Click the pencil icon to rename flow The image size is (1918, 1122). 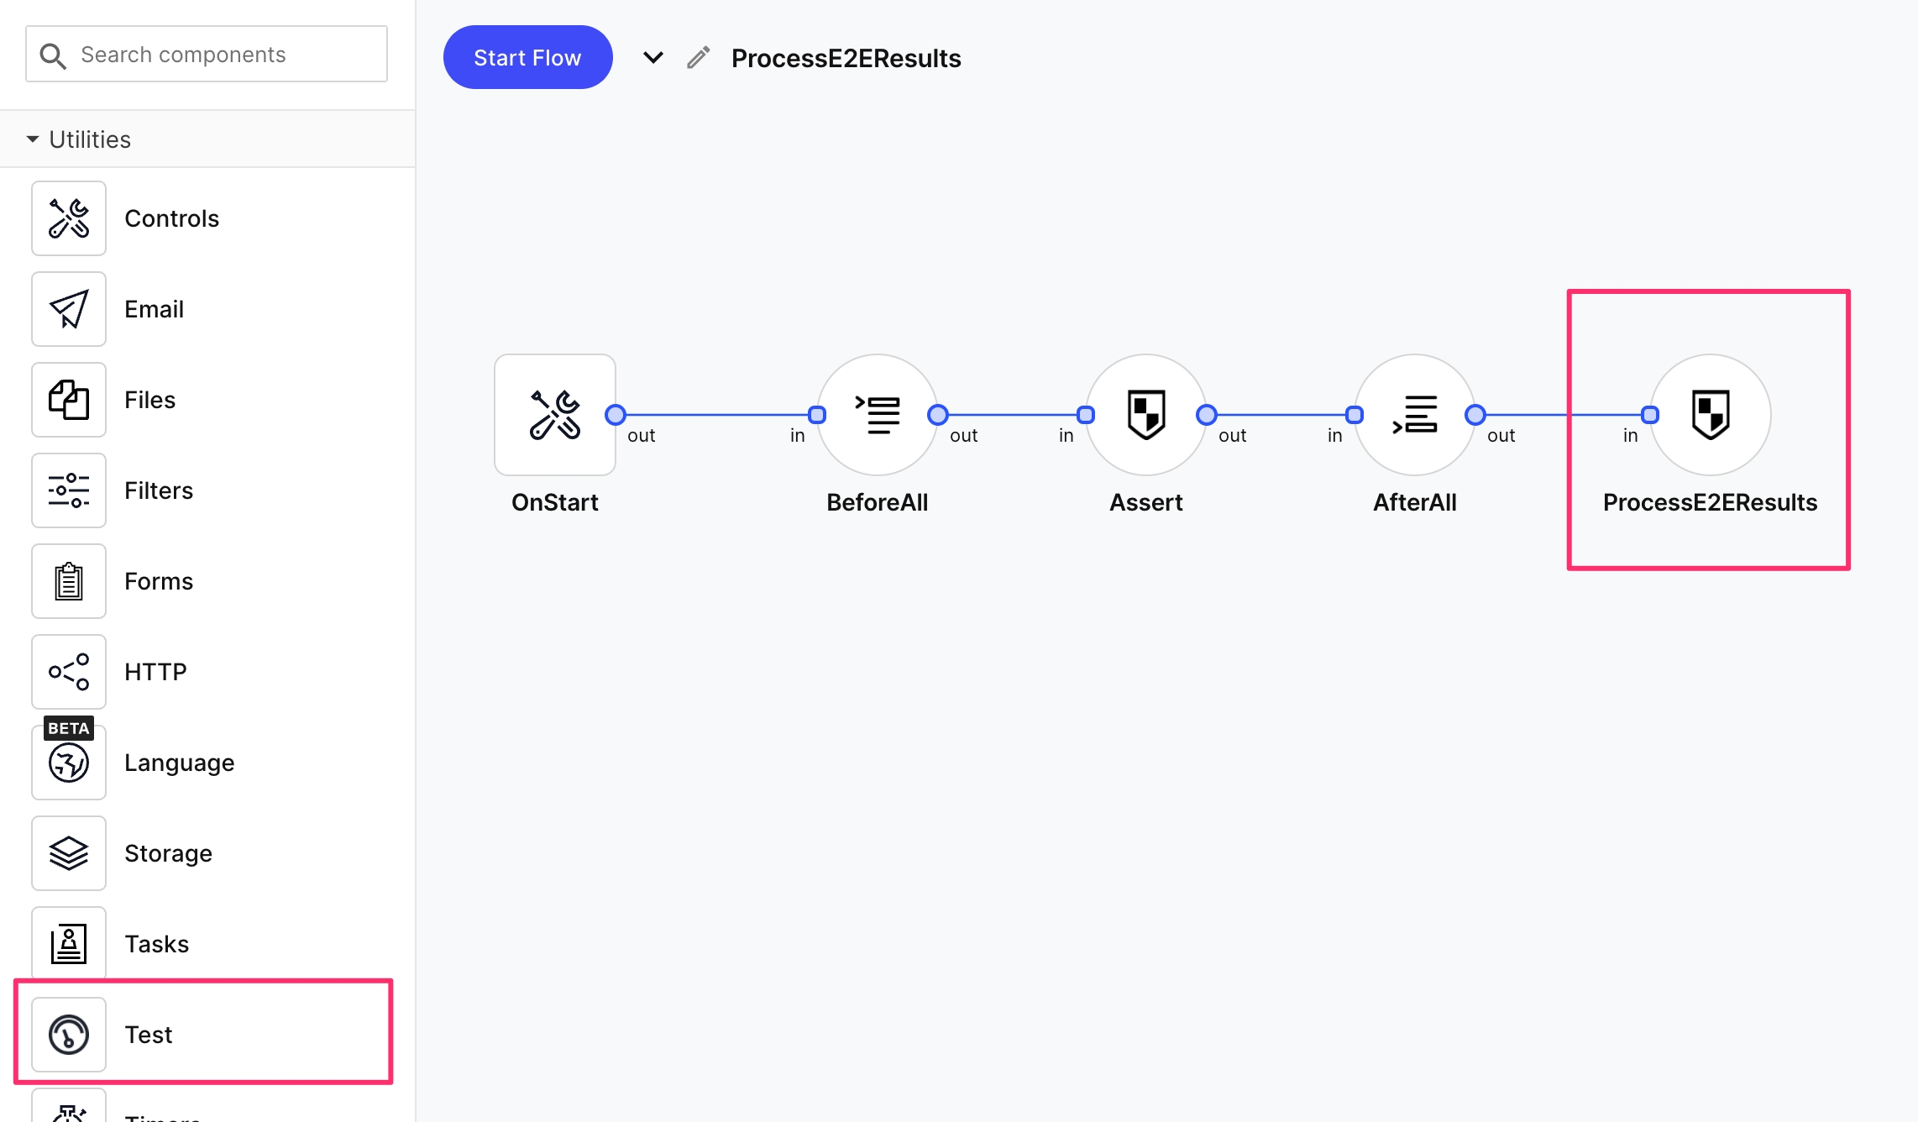coord(698,58)
